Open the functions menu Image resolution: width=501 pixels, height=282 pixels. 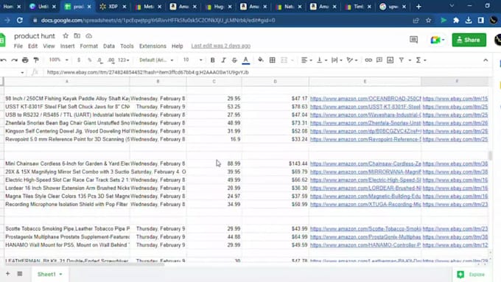pos(421,60)
